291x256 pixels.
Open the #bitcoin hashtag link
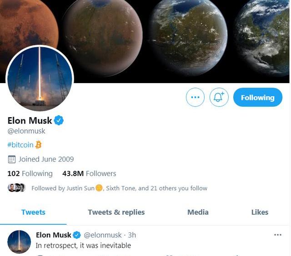pyautogui.click(x=20, y=145)
